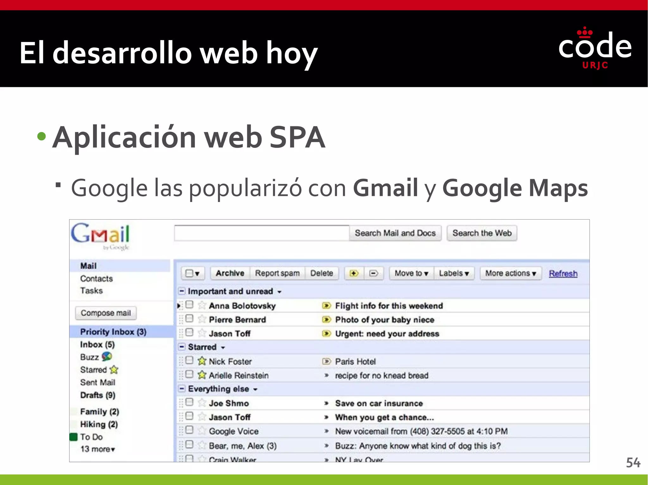The height and width of the screenshot is (485, 648).
Task: Star the 'When you get a chance' email
Action: pyautogui.click(x=202, y=417)
